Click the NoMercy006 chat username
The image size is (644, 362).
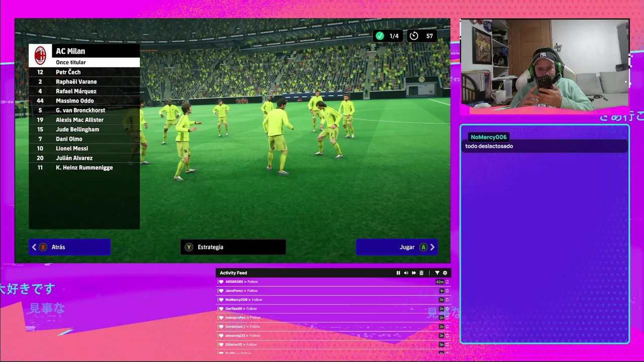pos(489,137)
